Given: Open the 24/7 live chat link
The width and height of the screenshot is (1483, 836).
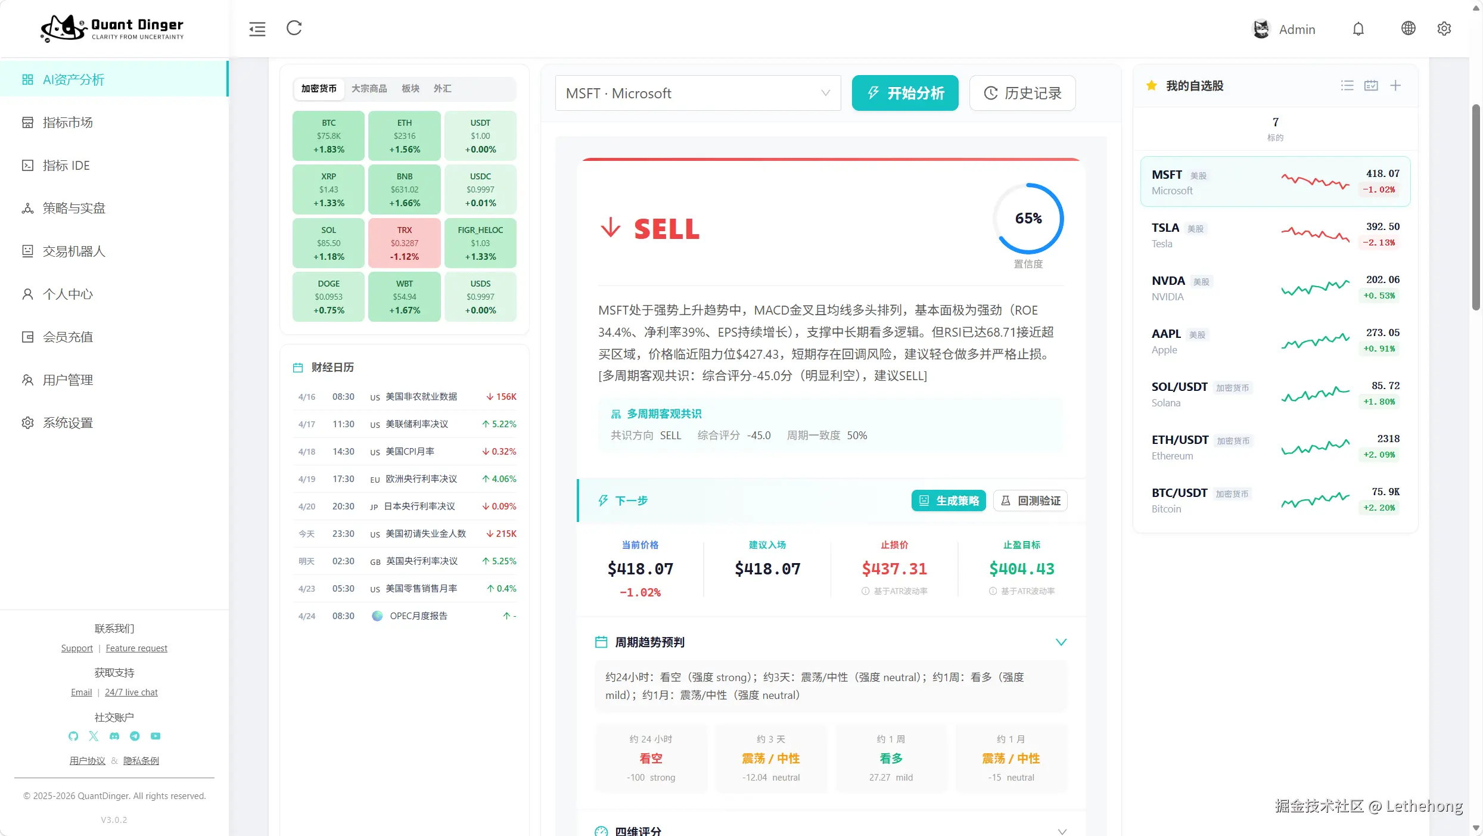Looking at the screenshot, I should click(x=131, y=692).
